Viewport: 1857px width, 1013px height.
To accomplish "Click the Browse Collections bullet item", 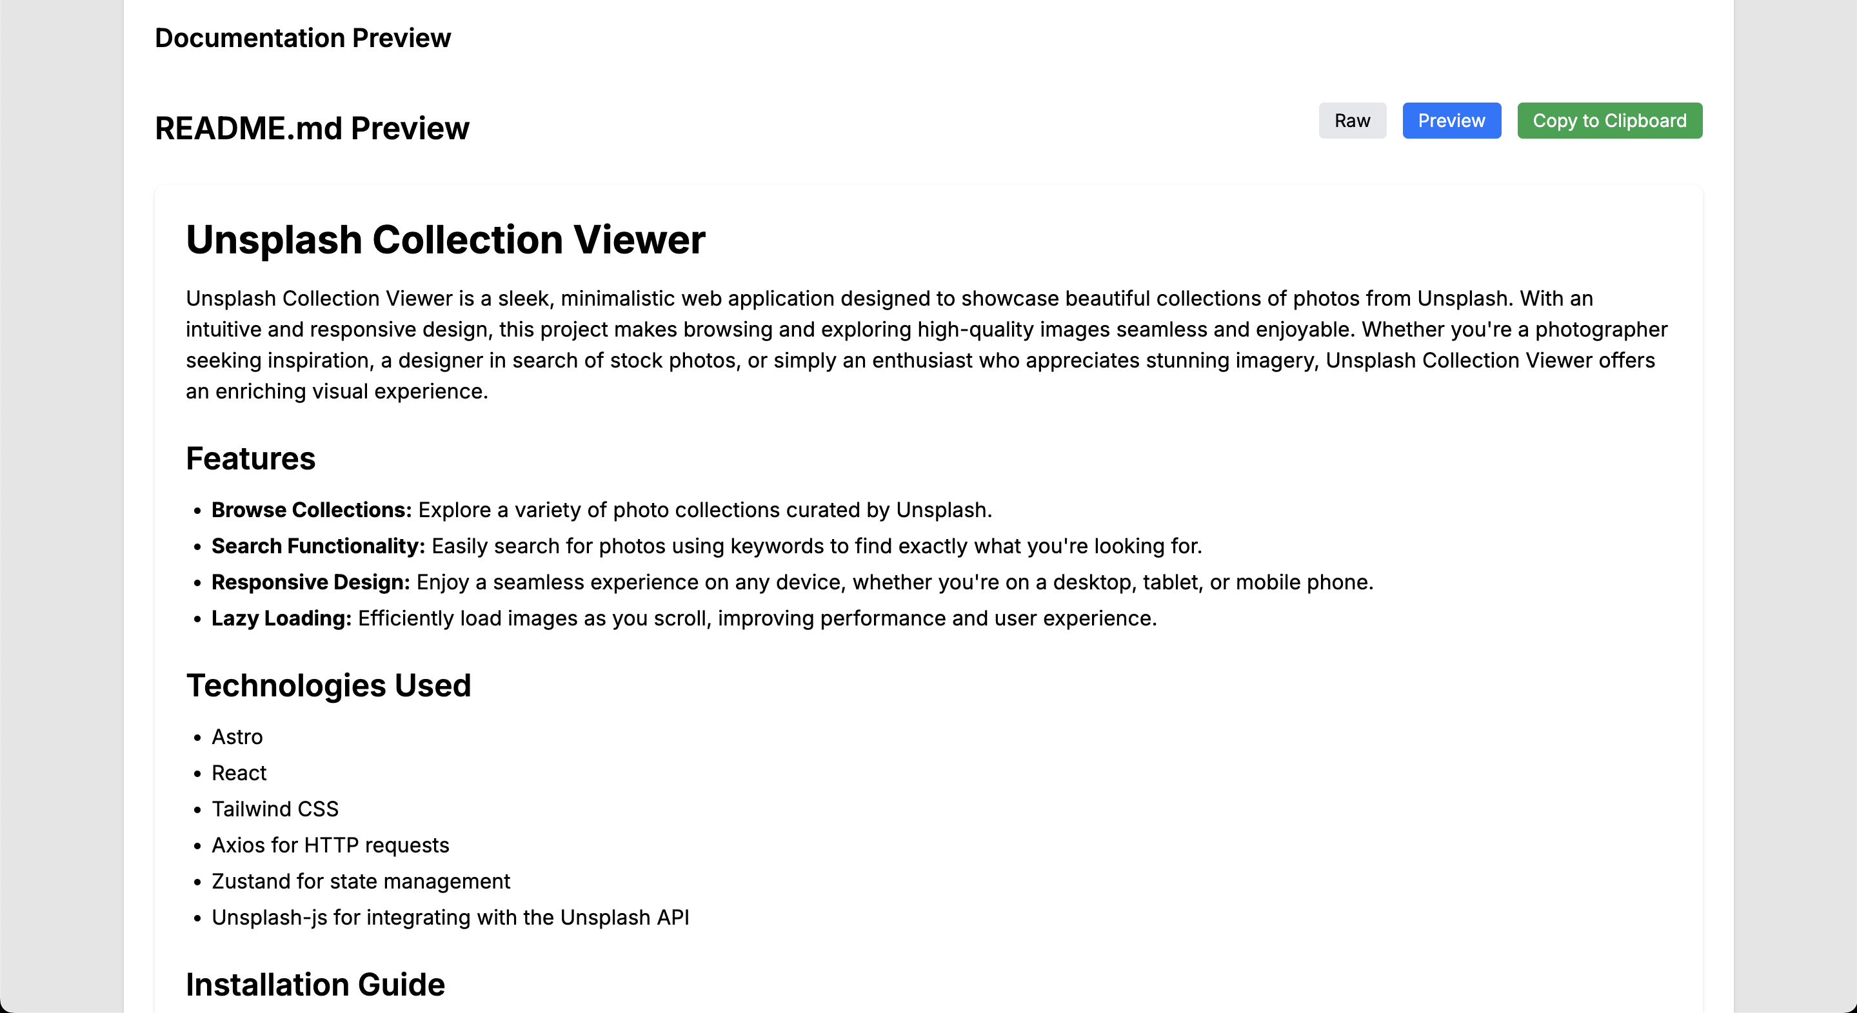I will (x=601, y=510).
